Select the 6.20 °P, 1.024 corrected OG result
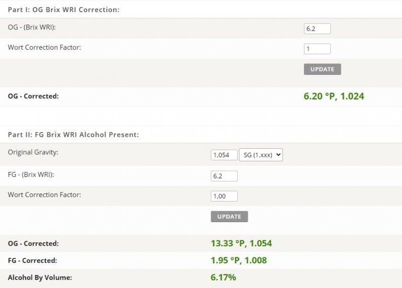This screenshot has width=402, height=288. click(334, 96)
